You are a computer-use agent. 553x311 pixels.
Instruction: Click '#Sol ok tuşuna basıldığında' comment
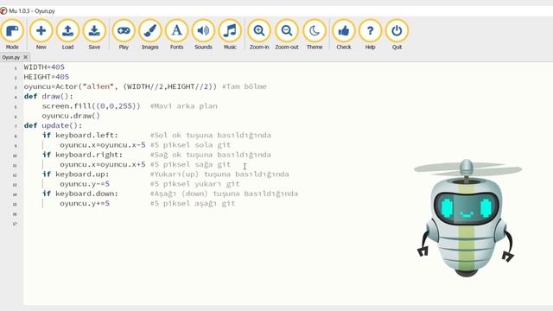coord(211,136)
